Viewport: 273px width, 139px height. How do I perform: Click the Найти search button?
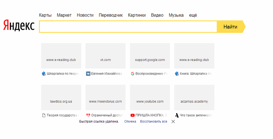tap(230, 27)
